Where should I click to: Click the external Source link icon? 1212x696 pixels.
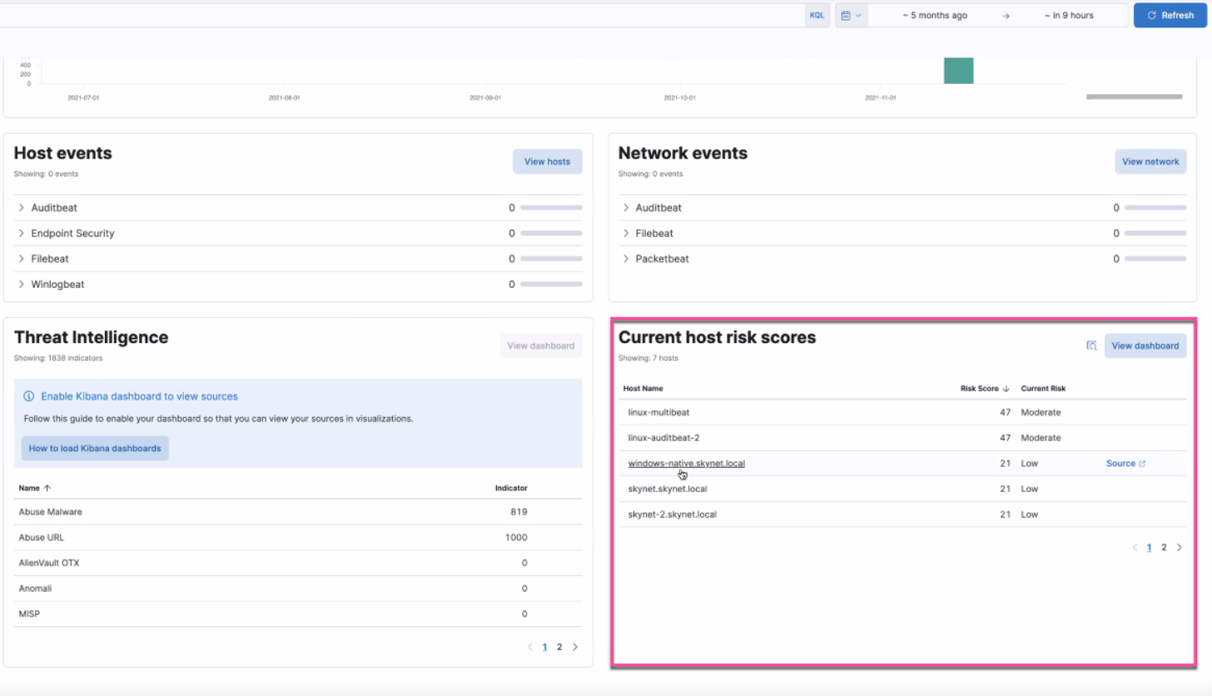pos(1141,464)
